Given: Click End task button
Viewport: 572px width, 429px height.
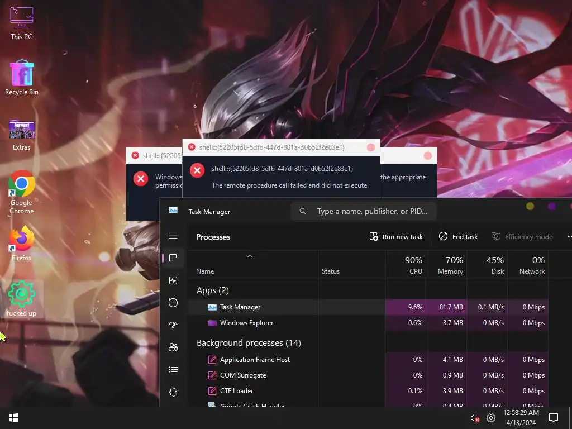Looking at the screenshot, I should [x=458, y=237].
